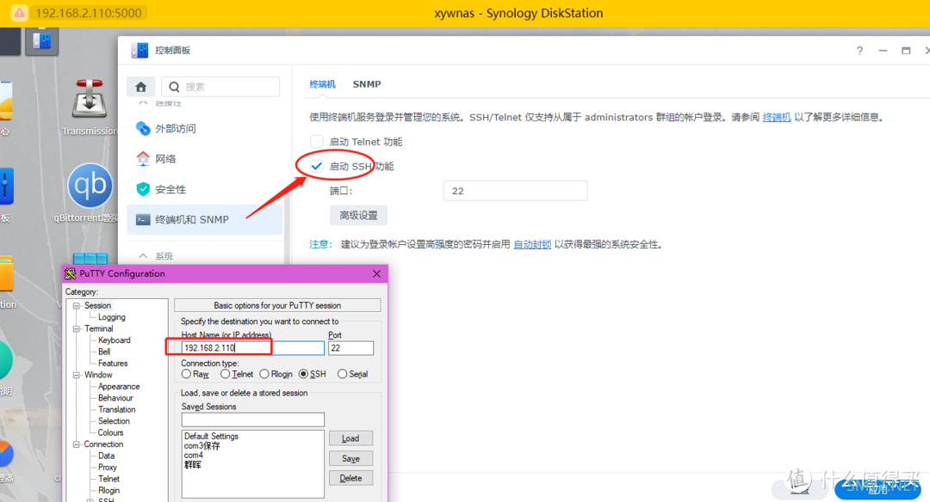Click the Saved Sessions name field
Viewport: 930px width, 502px height.
[252, 419]
